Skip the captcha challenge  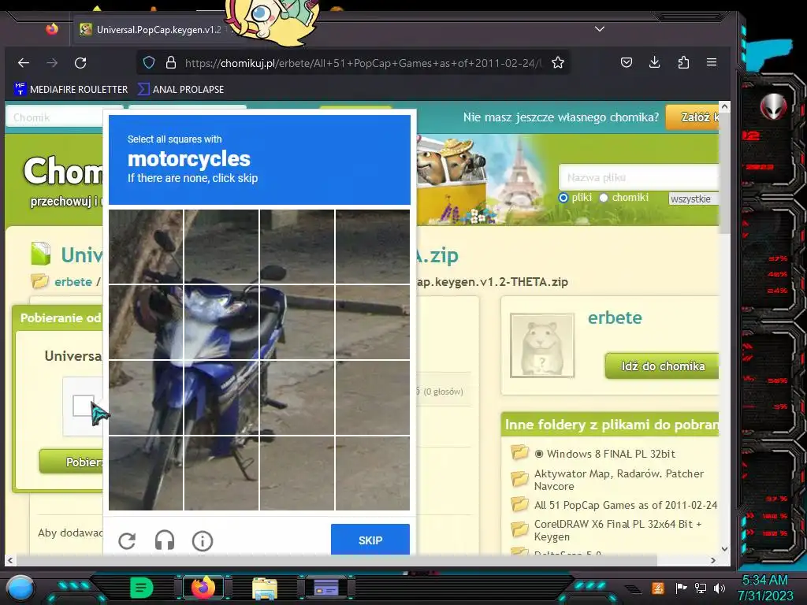[370, 540]
